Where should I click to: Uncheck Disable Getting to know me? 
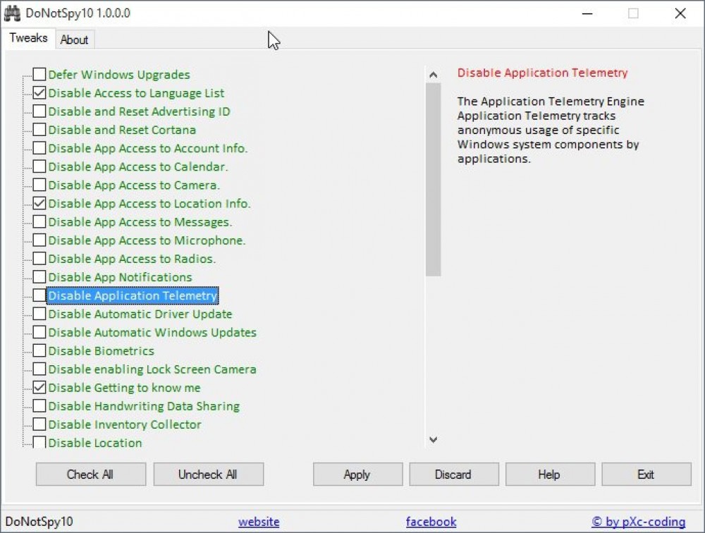pos(39,388)
